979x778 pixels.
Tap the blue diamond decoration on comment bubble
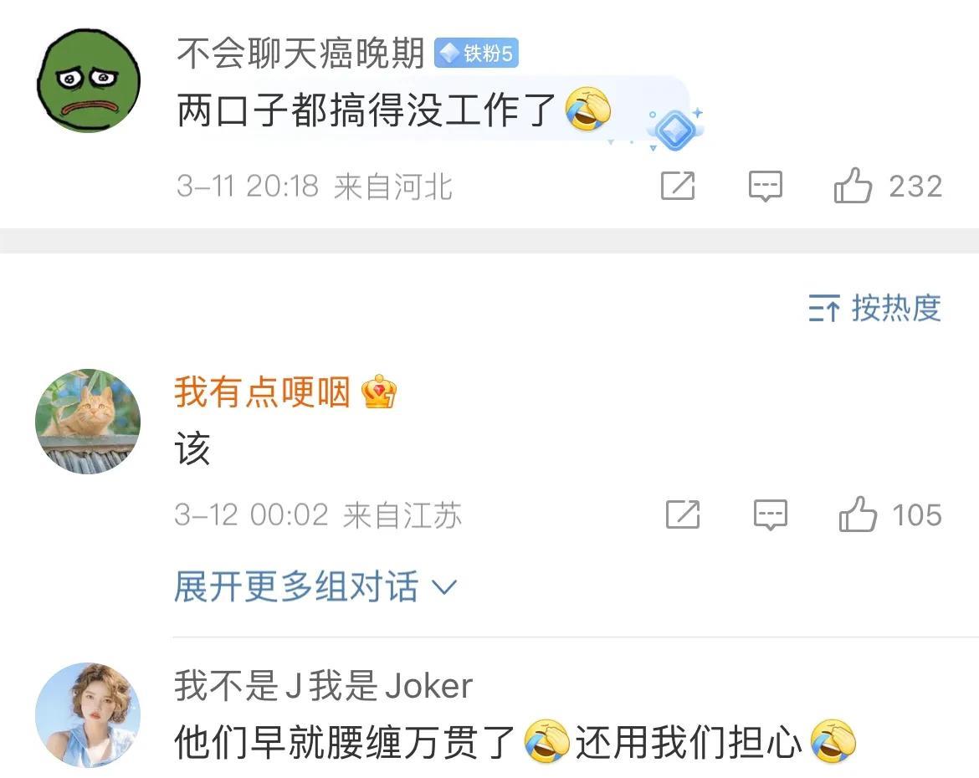[x=675, y=130]
